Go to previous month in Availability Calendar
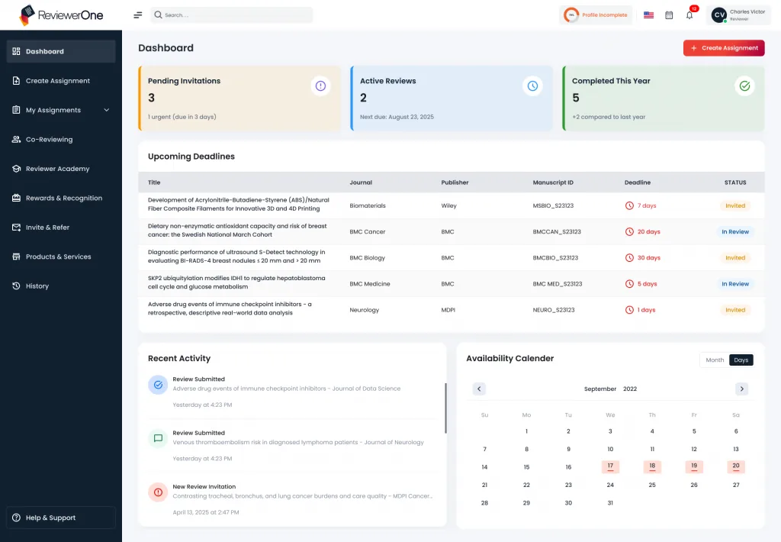781x542 pixels. click(479, 389)
